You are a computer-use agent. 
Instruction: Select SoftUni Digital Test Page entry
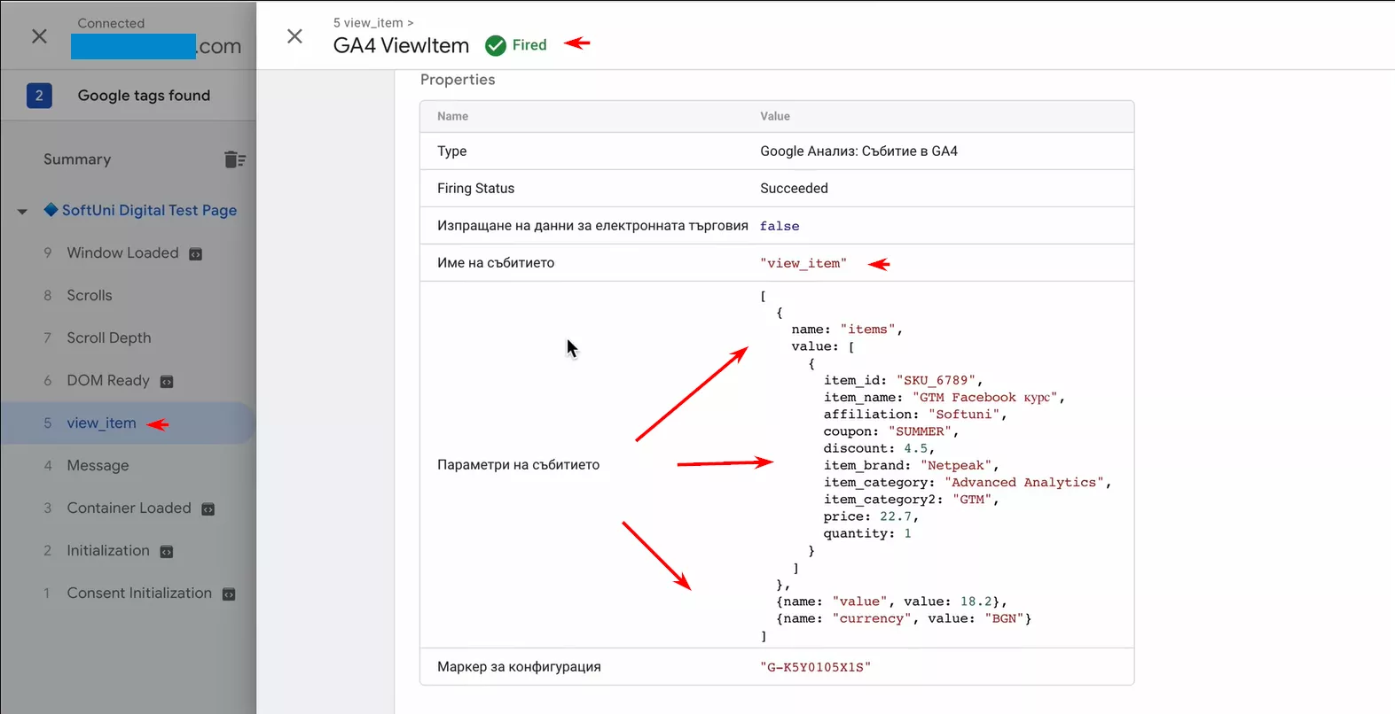click(x=149, y=210)
